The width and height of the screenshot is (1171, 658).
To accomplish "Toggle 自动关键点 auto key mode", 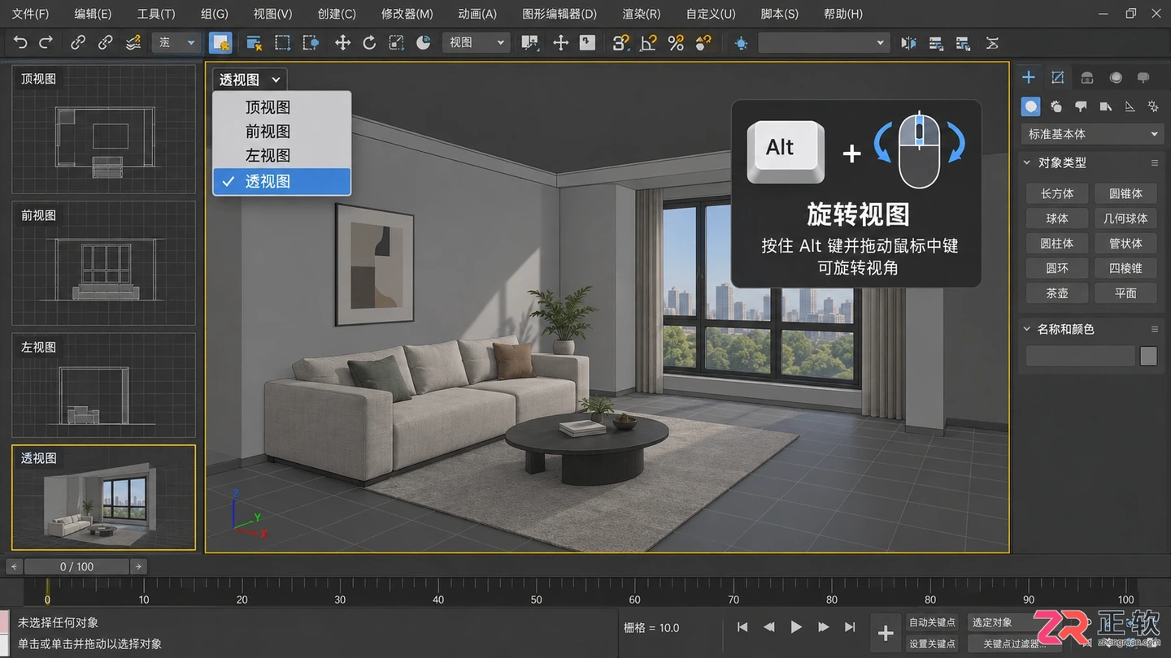I will tap(932, 622).
